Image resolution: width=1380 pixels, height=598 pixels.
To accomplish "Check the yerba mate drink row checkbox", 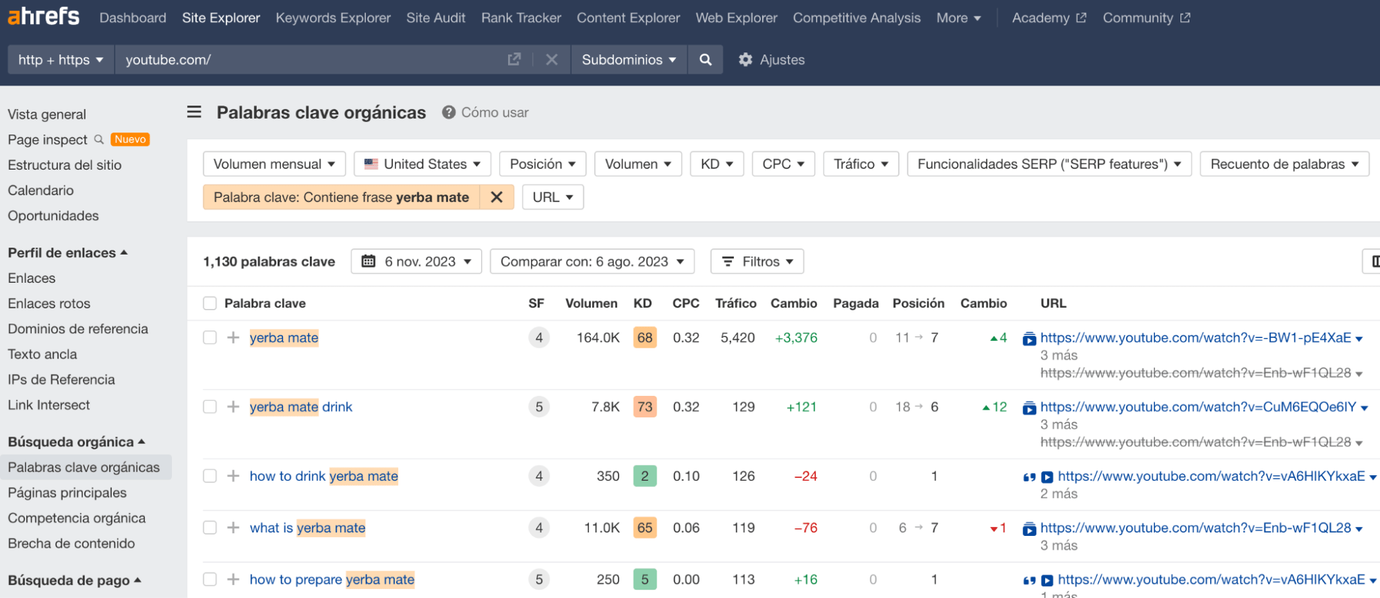I will tap(210, 406).
